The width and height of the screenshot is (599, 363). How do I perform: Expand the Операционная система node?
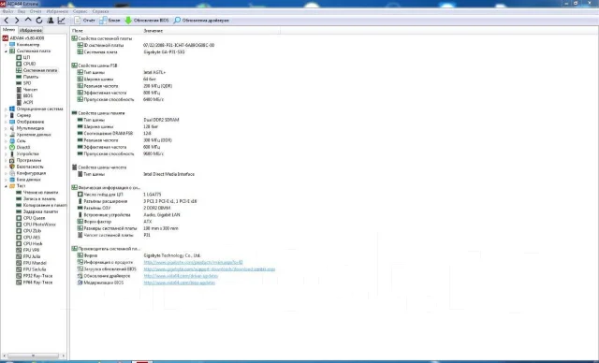[x=6, y=109]
